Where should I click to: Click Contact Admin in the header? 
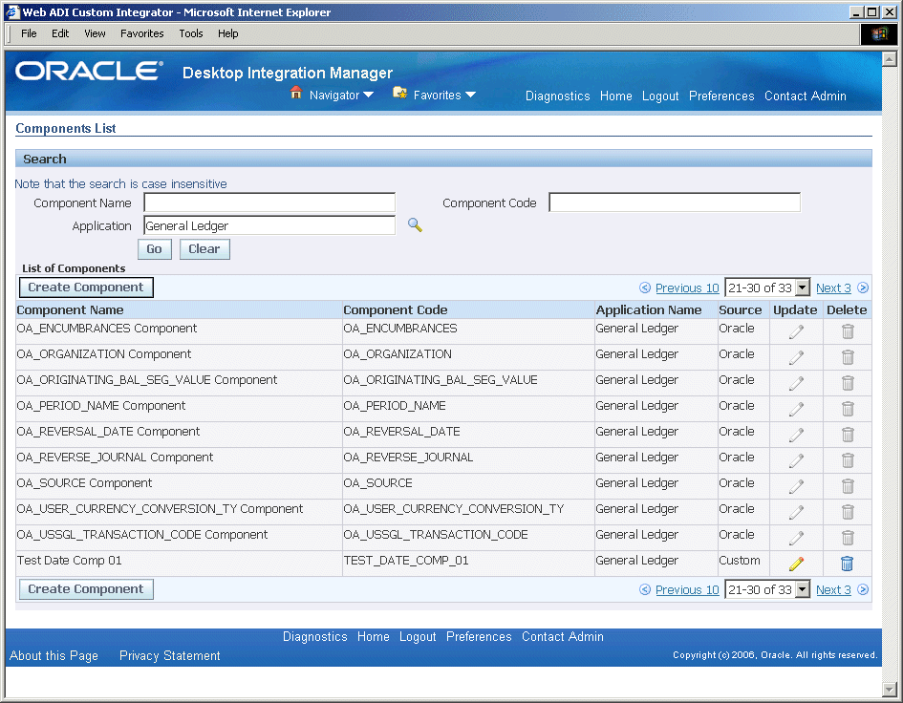806,96
